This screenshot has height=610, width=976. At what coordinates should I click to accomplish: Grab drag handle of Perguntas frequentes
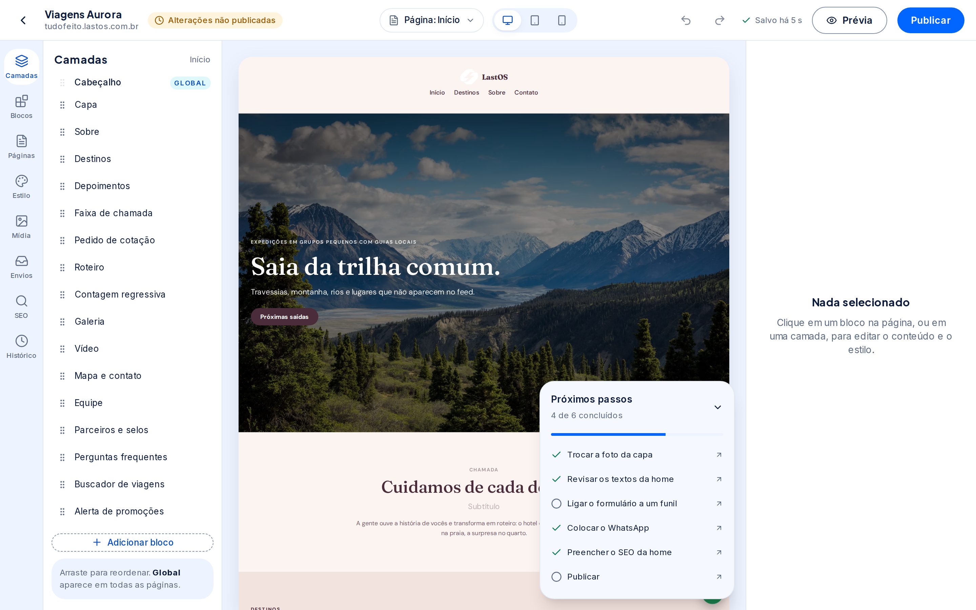(62, 457)
